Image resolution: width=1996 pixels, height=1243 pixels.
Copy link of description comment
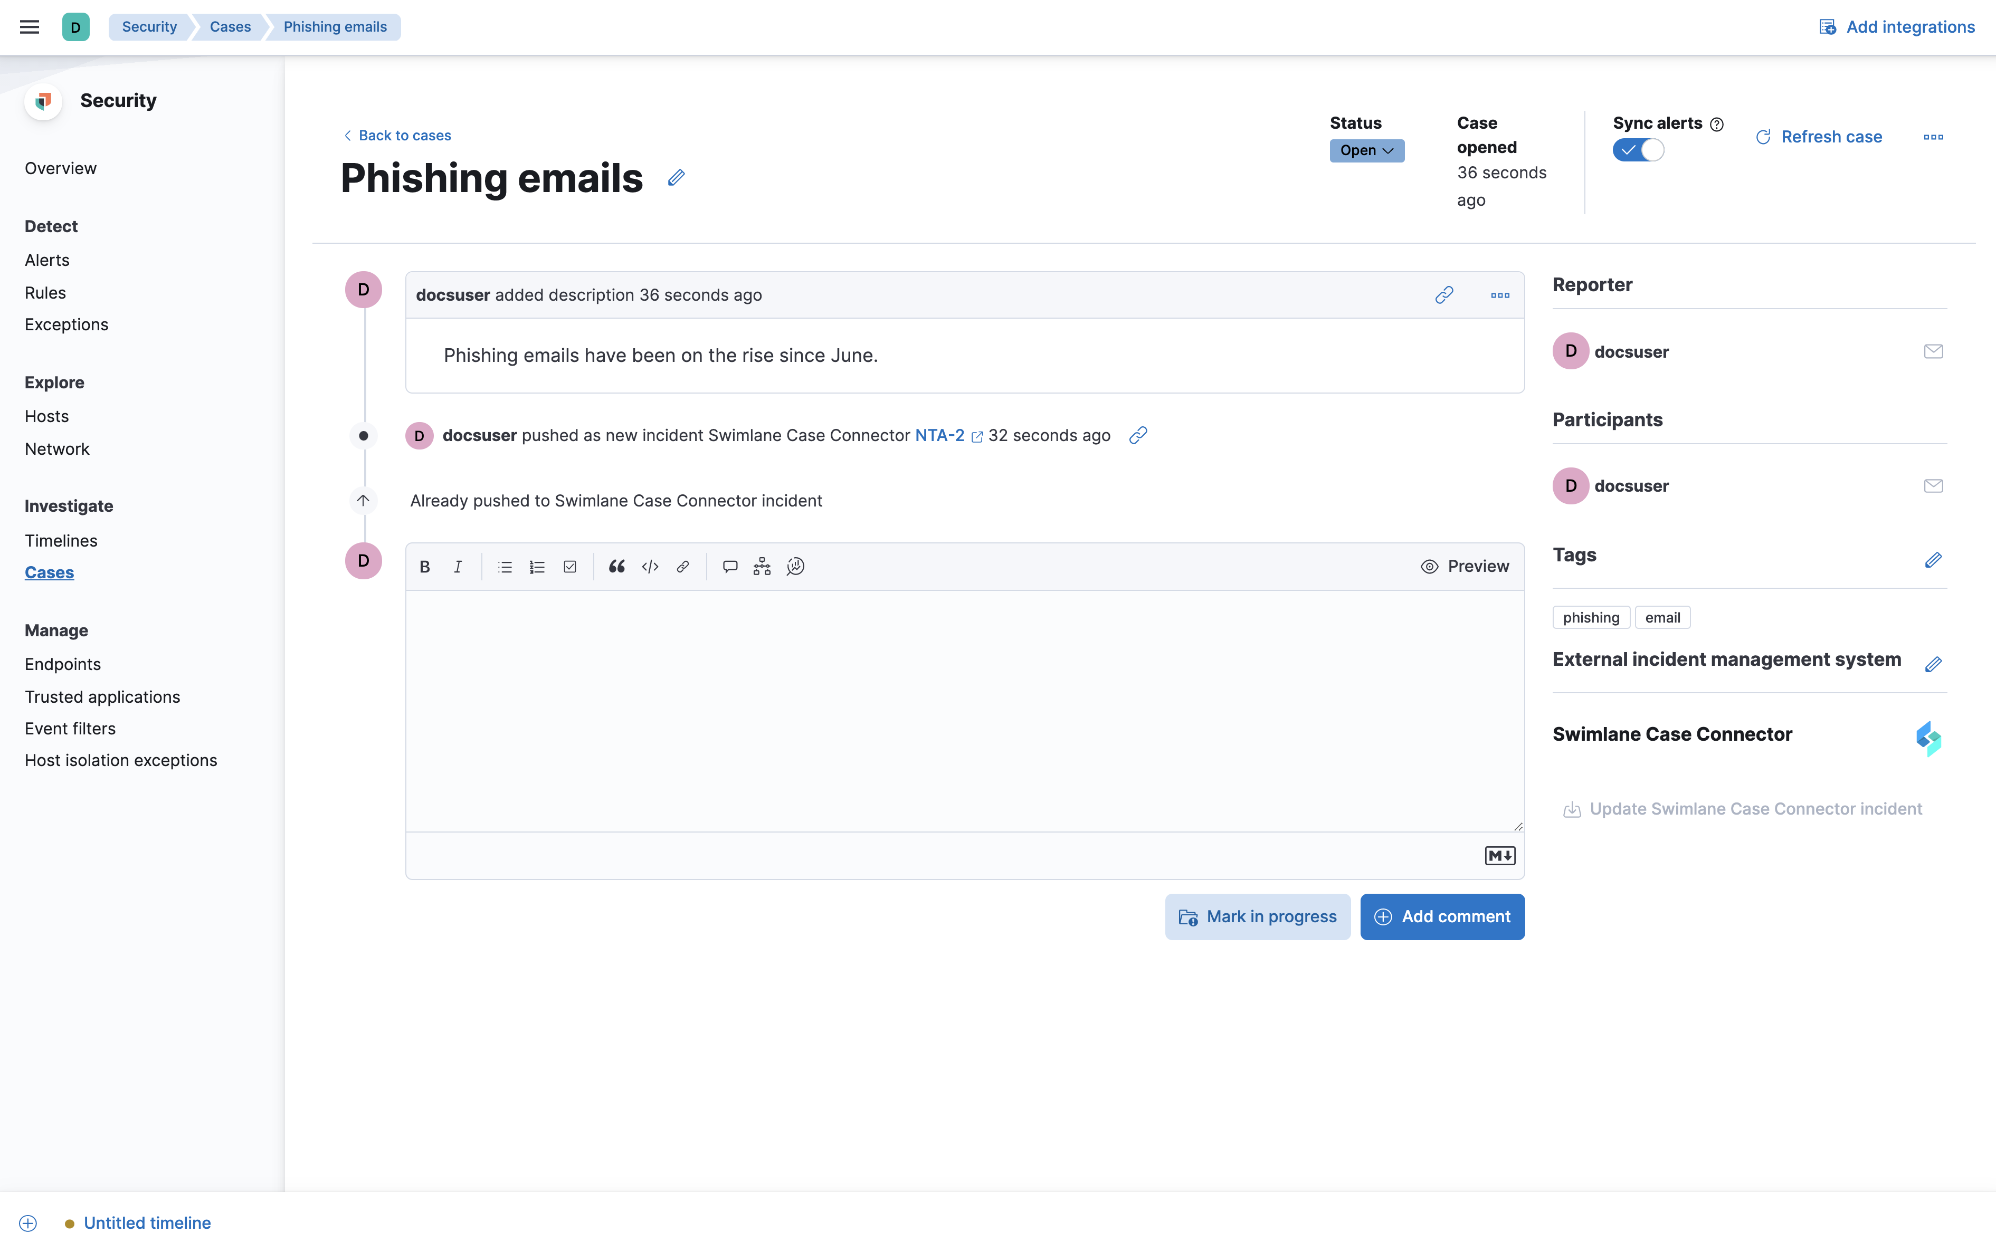[x=1444, y=295]
